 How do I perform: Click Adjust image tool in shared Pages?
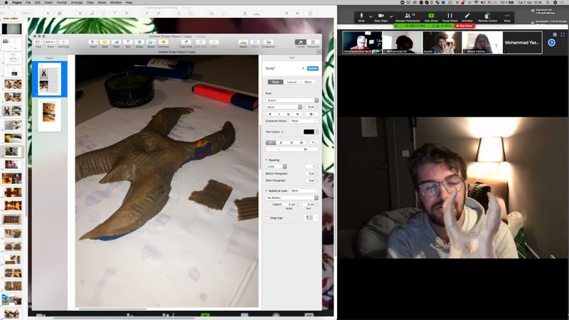coord(243,43)
